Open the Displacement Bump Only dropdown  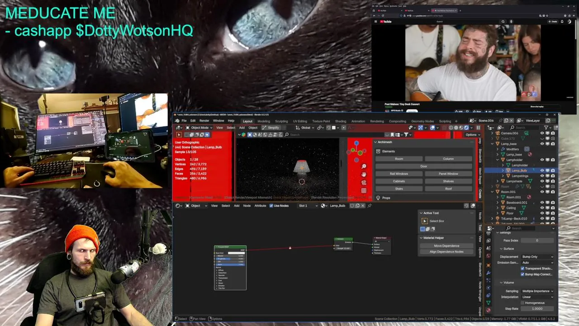coord(537,257)
